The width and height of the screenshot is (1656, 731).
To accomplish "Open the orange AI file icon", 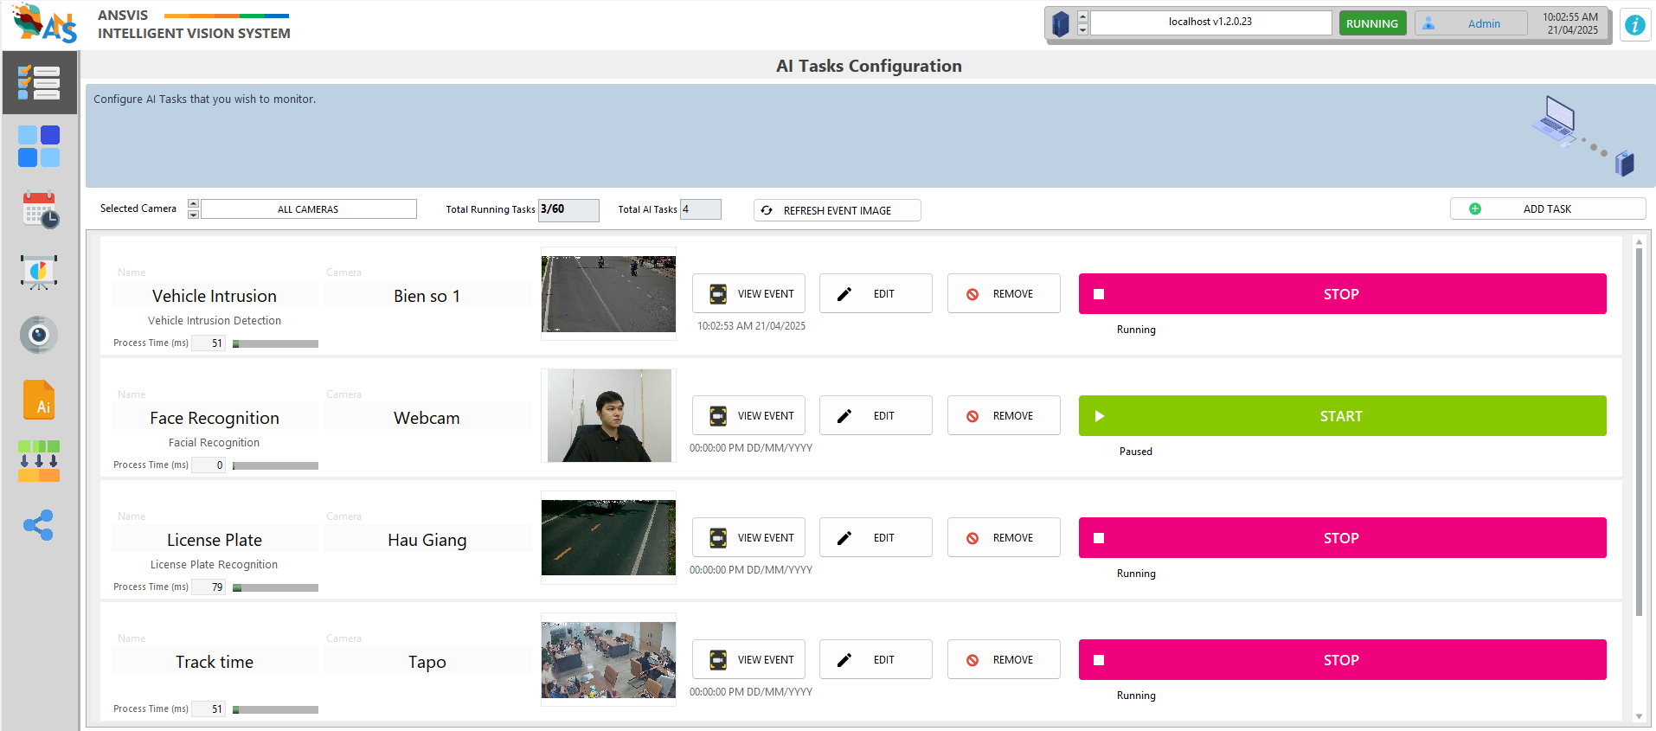I will (x=39, y=401).
